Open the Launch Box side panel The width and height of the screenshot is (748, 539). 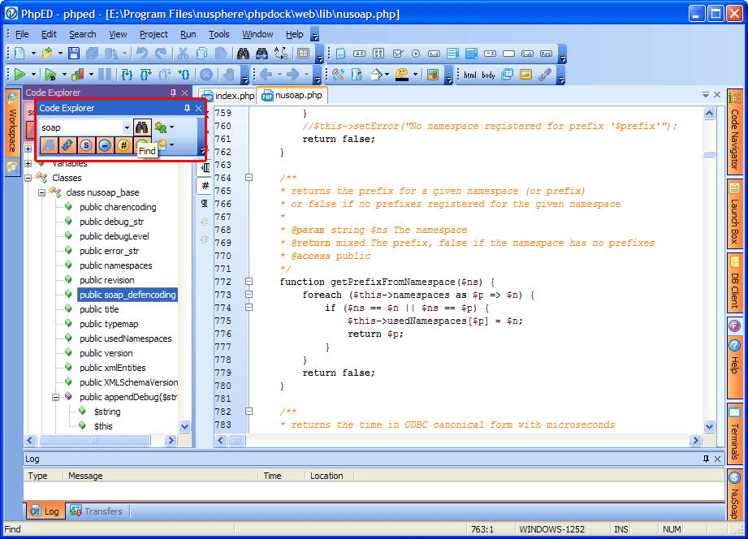pyautogui.click(x=735, y=213)
